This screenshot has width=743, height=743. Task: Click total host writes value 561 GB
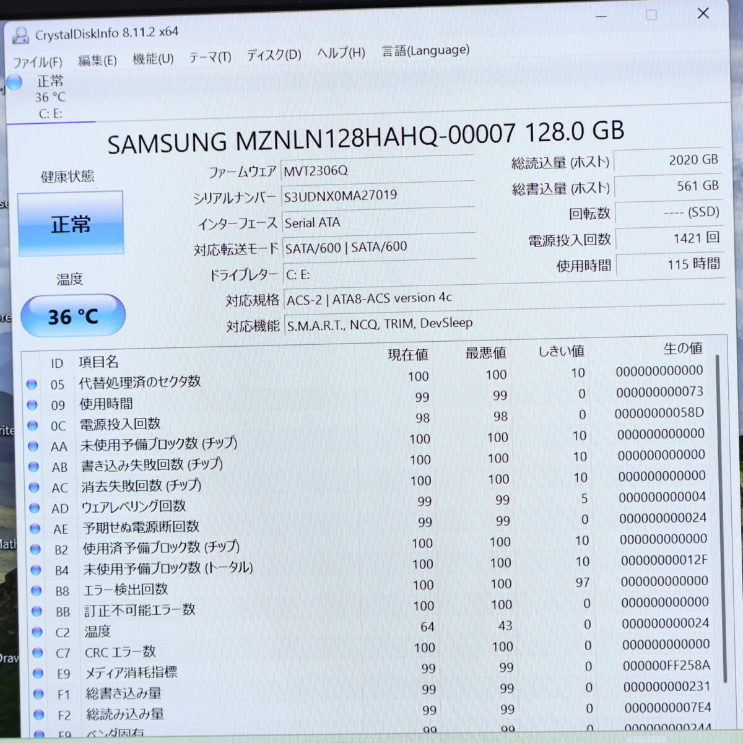coord(669,186)
